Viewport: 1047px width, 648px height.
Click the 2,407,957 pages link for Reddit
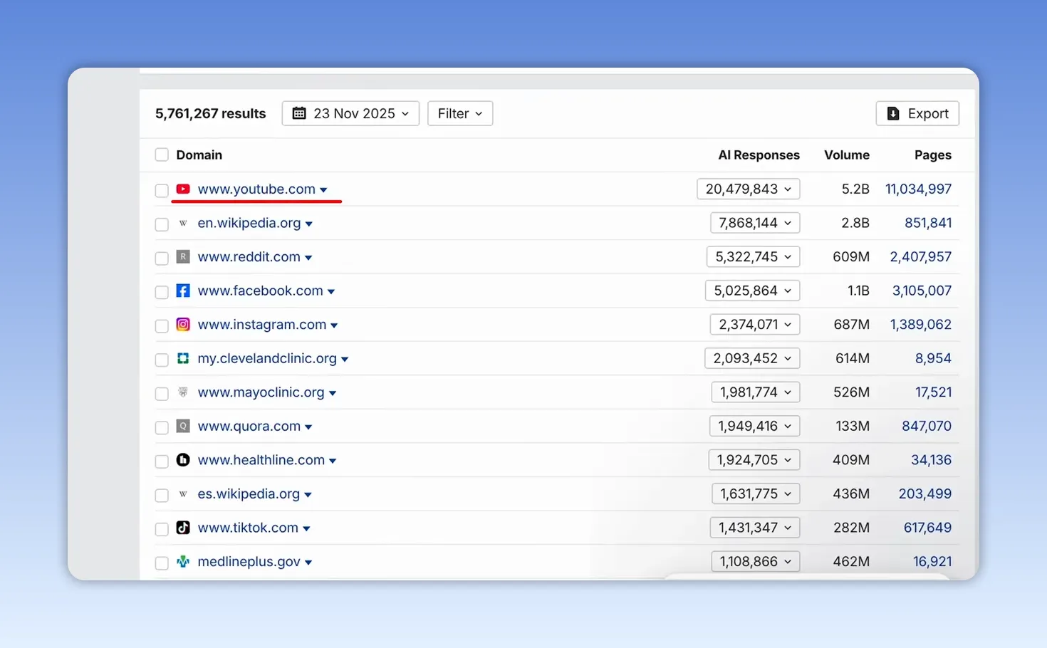[921, 256]
